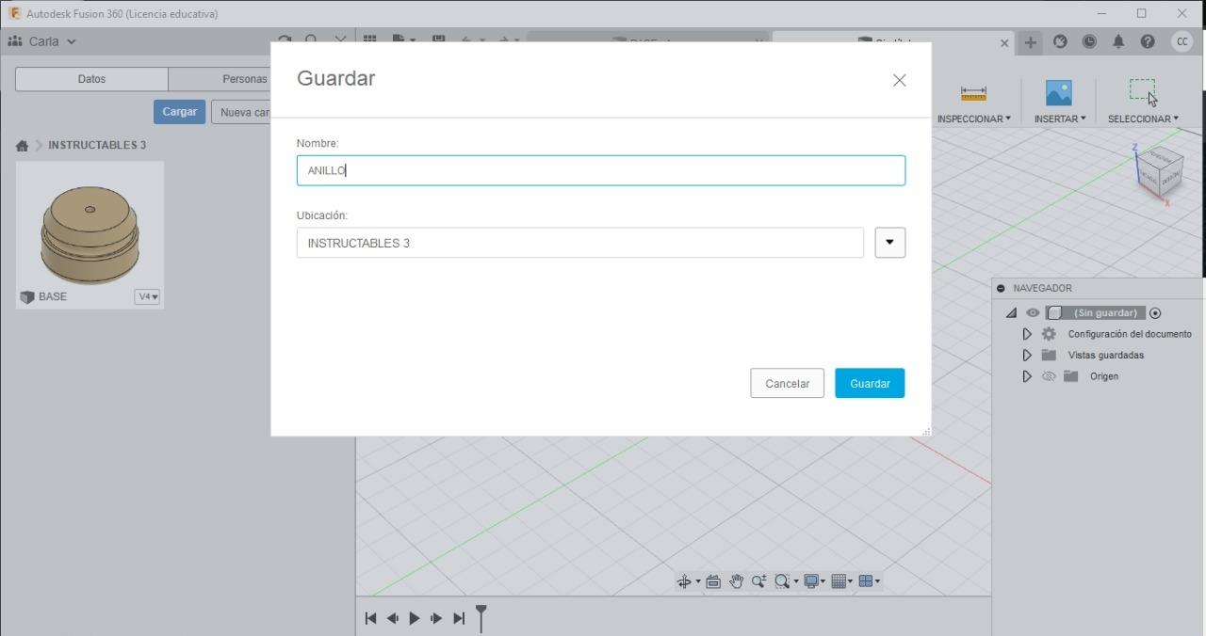Open the V4 version dropdown on BASE
Screen dimensions: 1206x636
click(x=148, y=296)
